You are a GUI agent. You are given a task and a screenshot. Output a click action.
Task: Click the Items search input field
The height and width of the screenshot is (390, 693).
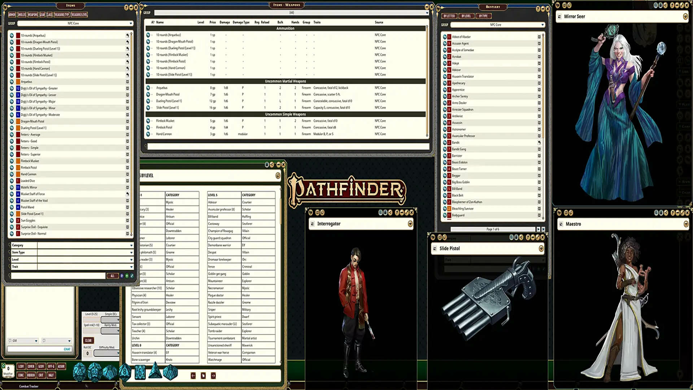click(58, 276)
